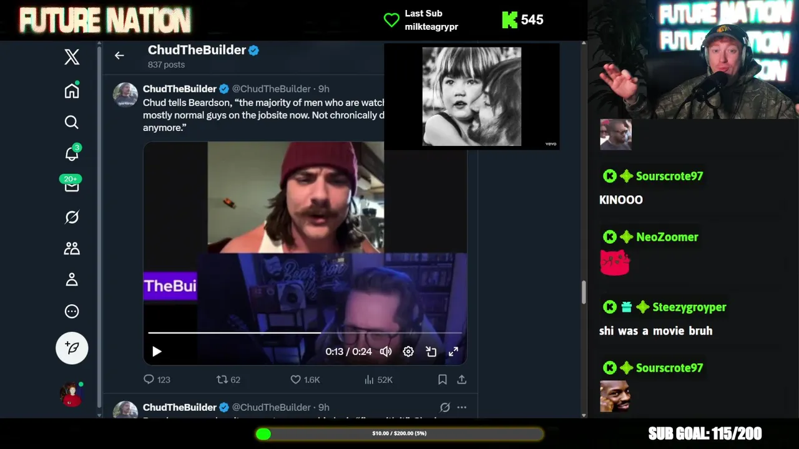Click the ChudTheBuilder profile header name
Screen dimensions: 799x449
coord(197,50)
